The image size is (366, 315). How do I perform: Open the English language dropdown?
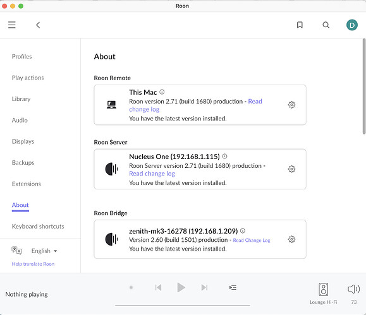click(x=44, y=251)
